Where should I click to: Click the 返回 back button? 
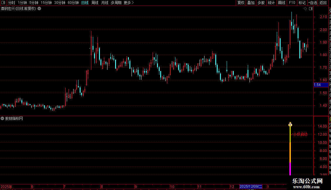point(323,3)
